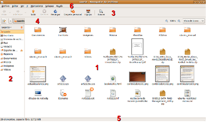Open the Solapas menu

coord(49,6)
